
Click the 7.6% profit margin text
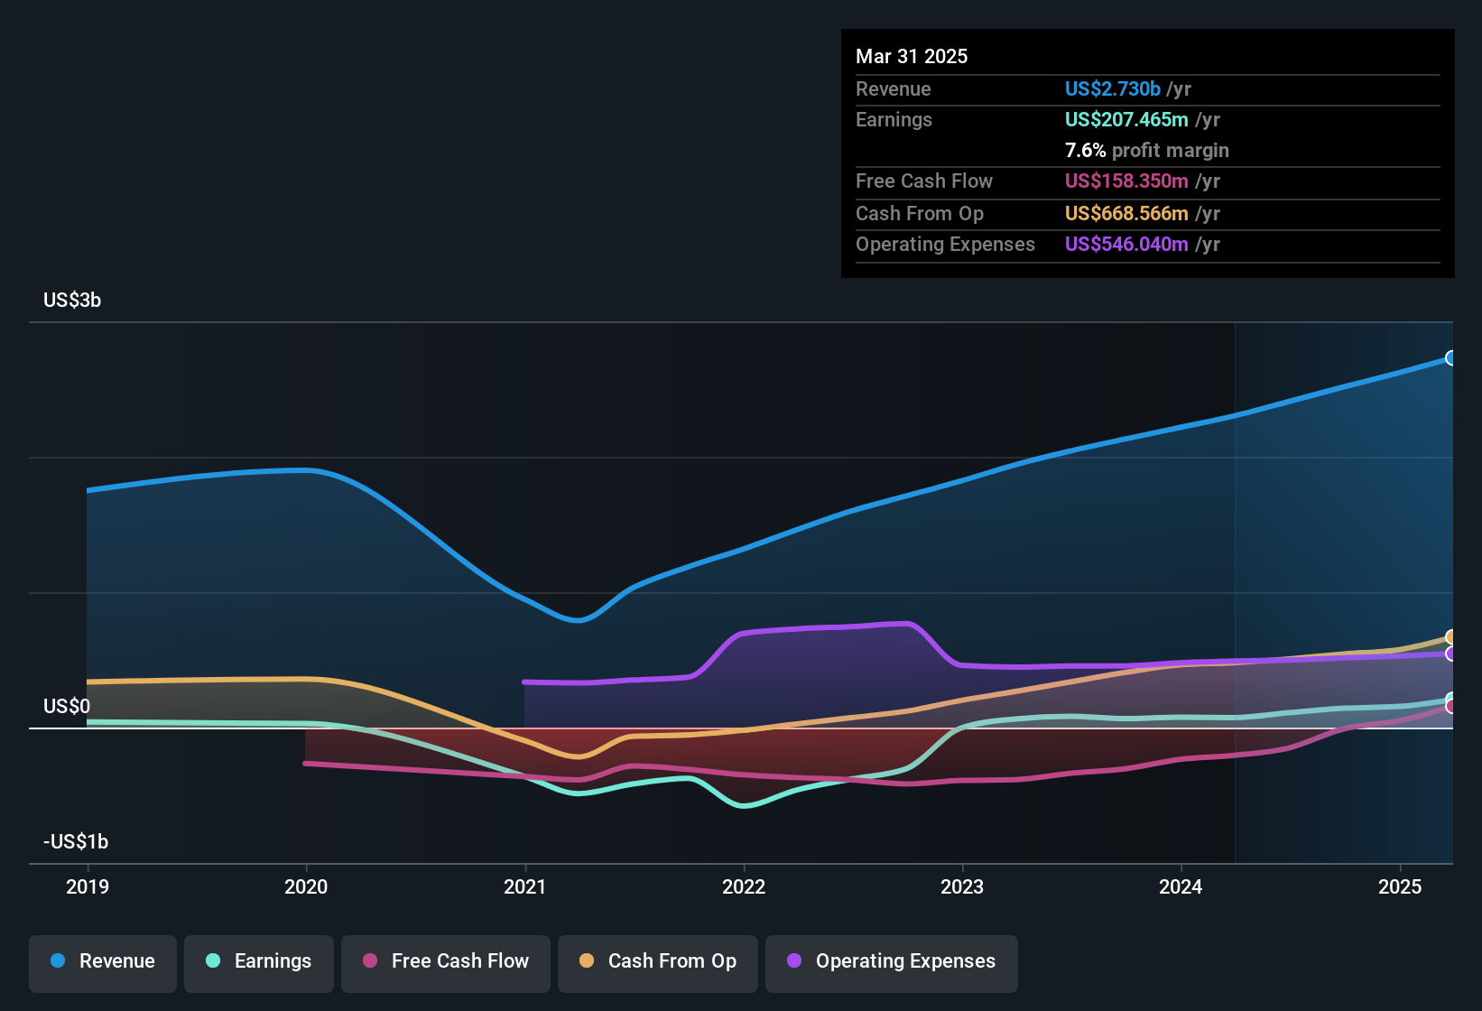(x=1146, y=151)
